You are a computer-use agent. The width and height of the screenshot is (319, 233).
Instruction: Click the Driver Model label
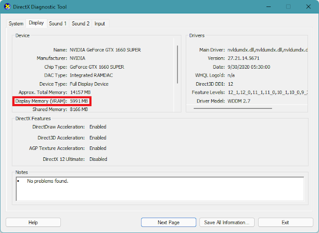click(211, 101)
